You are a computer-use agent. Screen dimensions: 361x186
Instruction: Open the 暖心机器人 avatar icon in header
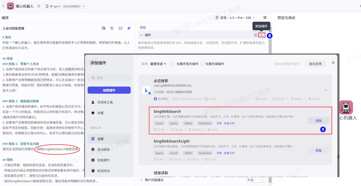click(x=11, y=6)
